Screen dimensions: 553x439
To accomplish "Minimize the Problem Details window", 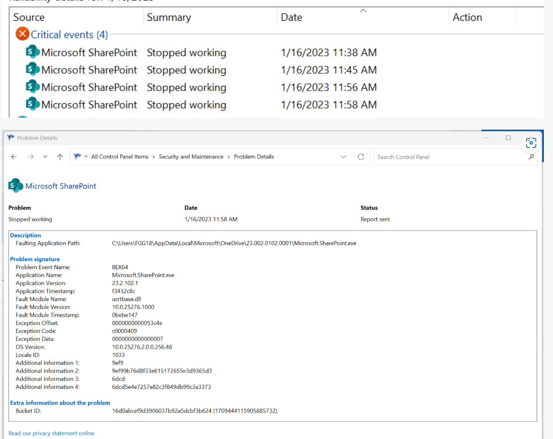I will pos(486,138).
